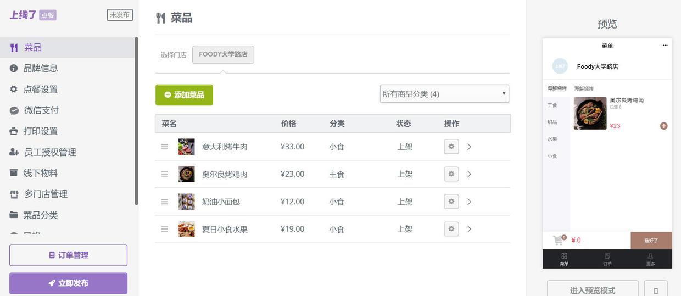Click the 添加菜品 green button
681x296 pixels.
click(x=184, y=95)
